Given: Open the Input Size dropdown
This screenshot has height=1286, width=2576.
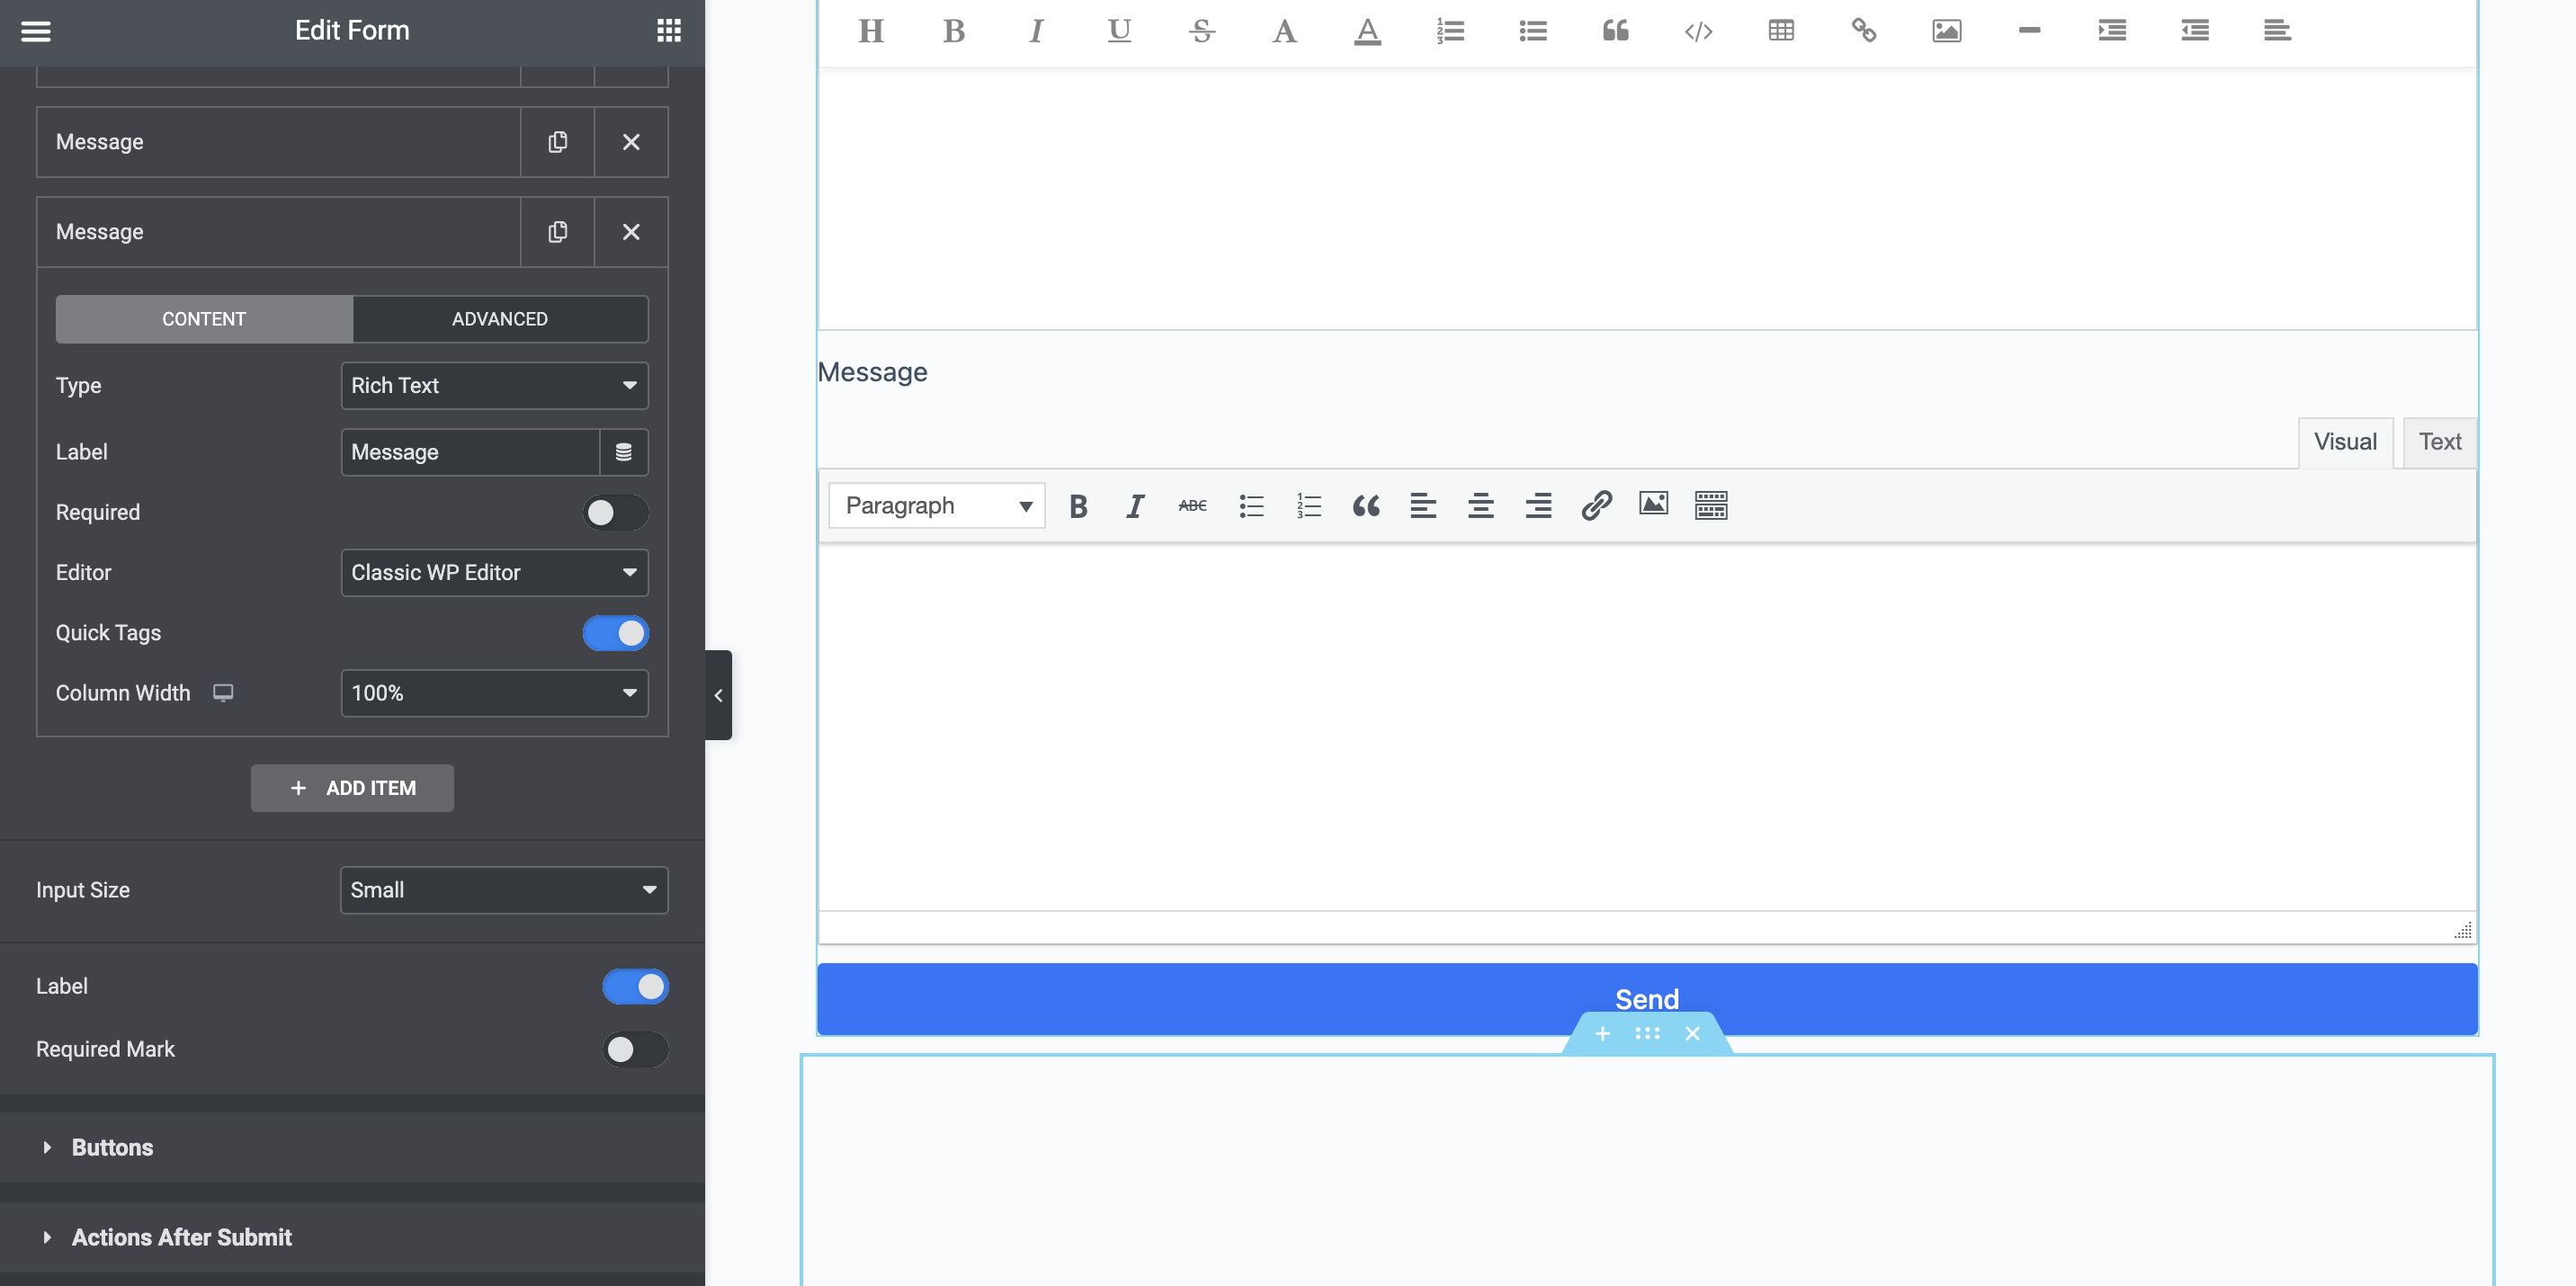Looking at the screenshot, I should [x=503, y=890].
